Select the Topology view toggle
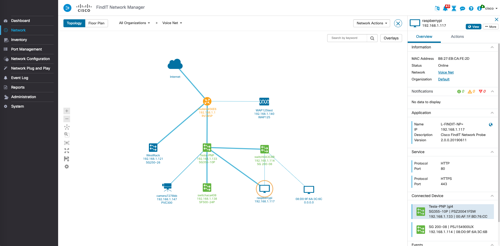 click(x=74, y=23)
